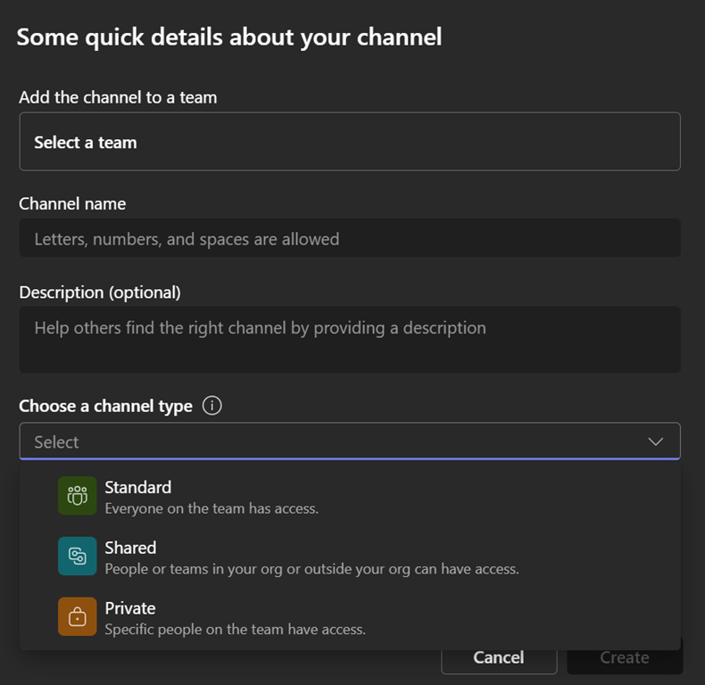The width and height of the screenshot is (705, 685).
Task: Choose the Standard option label
Action: [x=137, y=487]
